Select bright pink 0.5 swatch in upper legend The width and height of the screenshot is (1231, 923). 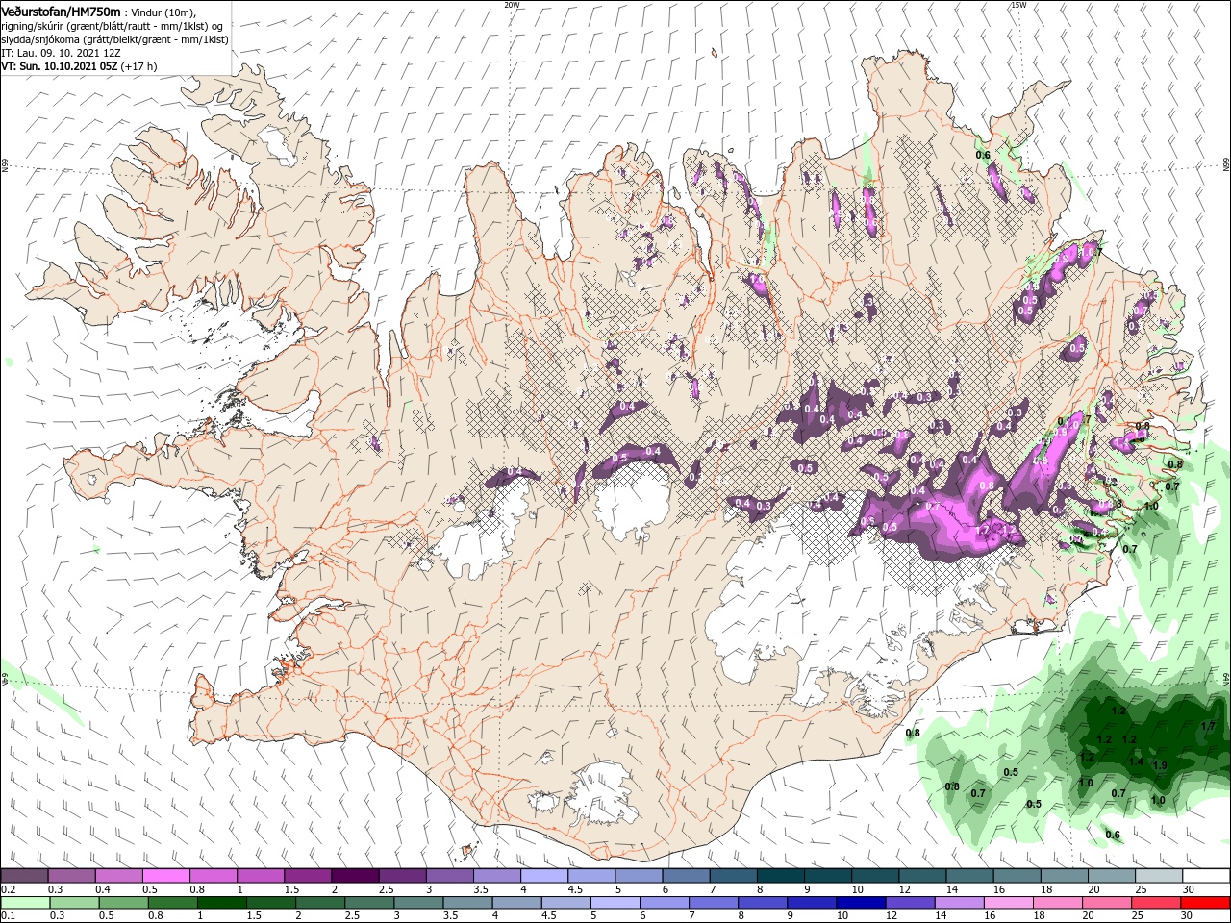tap(166, 876)
